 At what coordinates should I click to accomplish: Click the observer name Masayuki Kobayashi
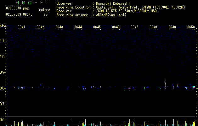(113, 3)
